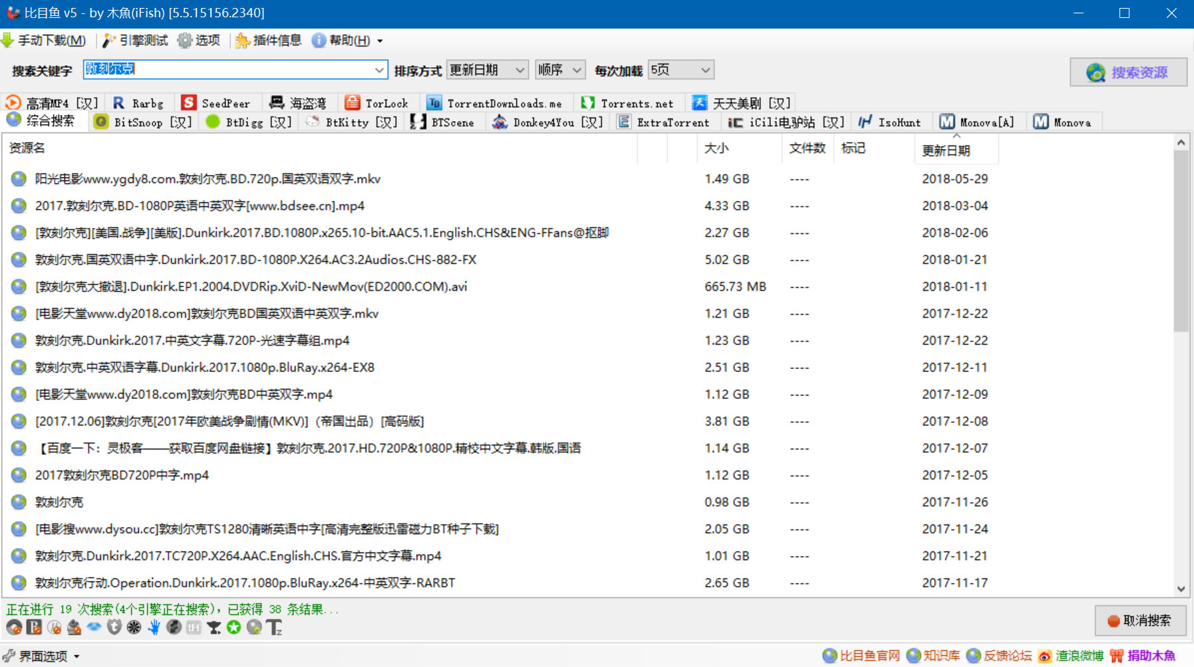This screenshot has width=1194, height=667.
Task: Click the Tz engine icon in status bar
Action: (x=274, y=627)
